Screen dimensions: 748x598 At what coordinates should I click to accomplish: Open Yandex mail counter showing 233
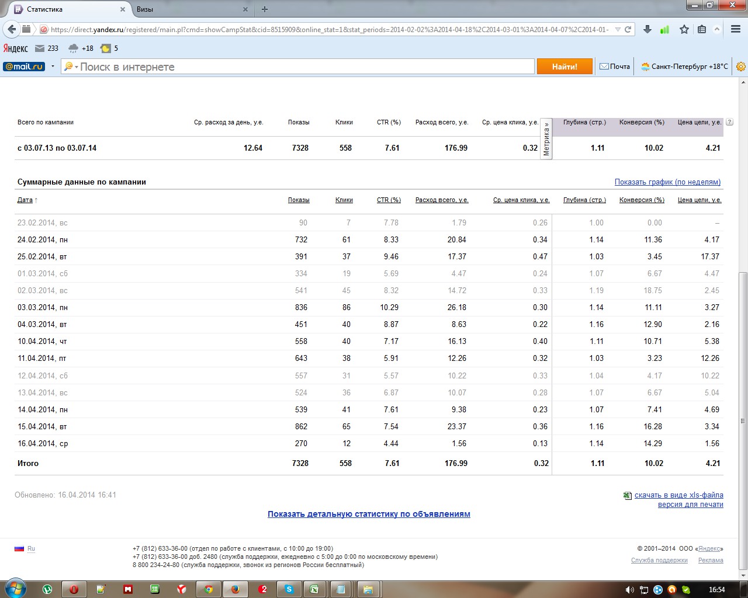coord(47,48)
